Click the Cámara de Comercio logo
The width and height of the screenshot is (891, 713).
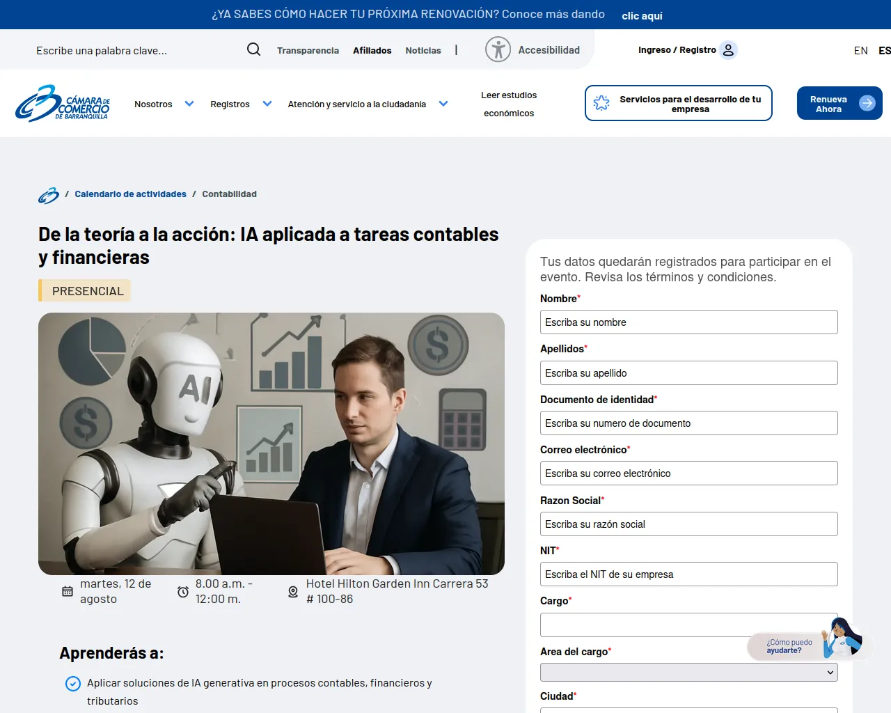pyautogui.click(x=63, y=104)
